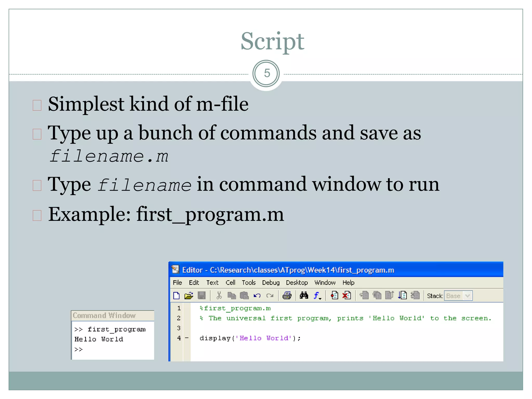
Task: Show functions with the blue f icon
Action: [317, 296]
